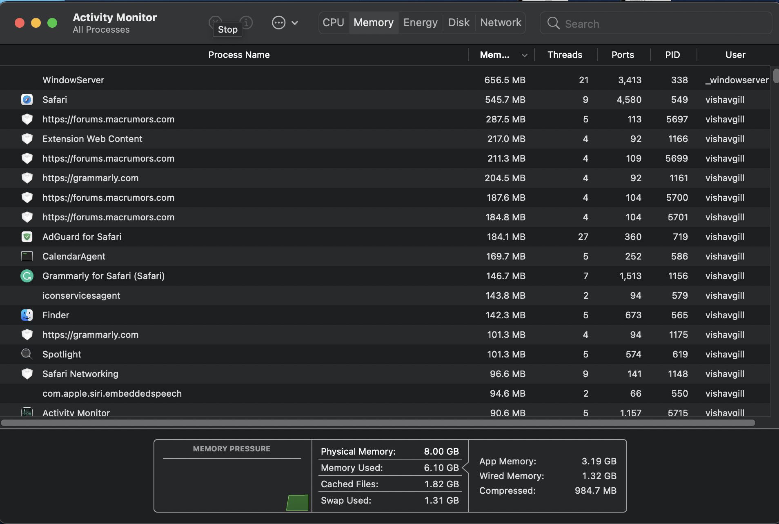The height and width of the screenshot is (524, 779).
Task: Click the Grammarly green G icon
Action: [27, 276]
